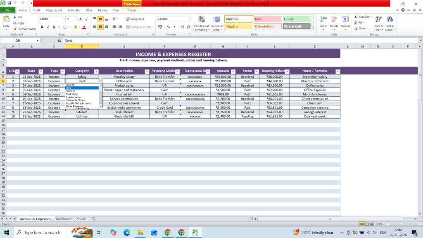Switch to the Data ribbon tab
Viewport: 423px width, 238px height.
click(89, 10)
